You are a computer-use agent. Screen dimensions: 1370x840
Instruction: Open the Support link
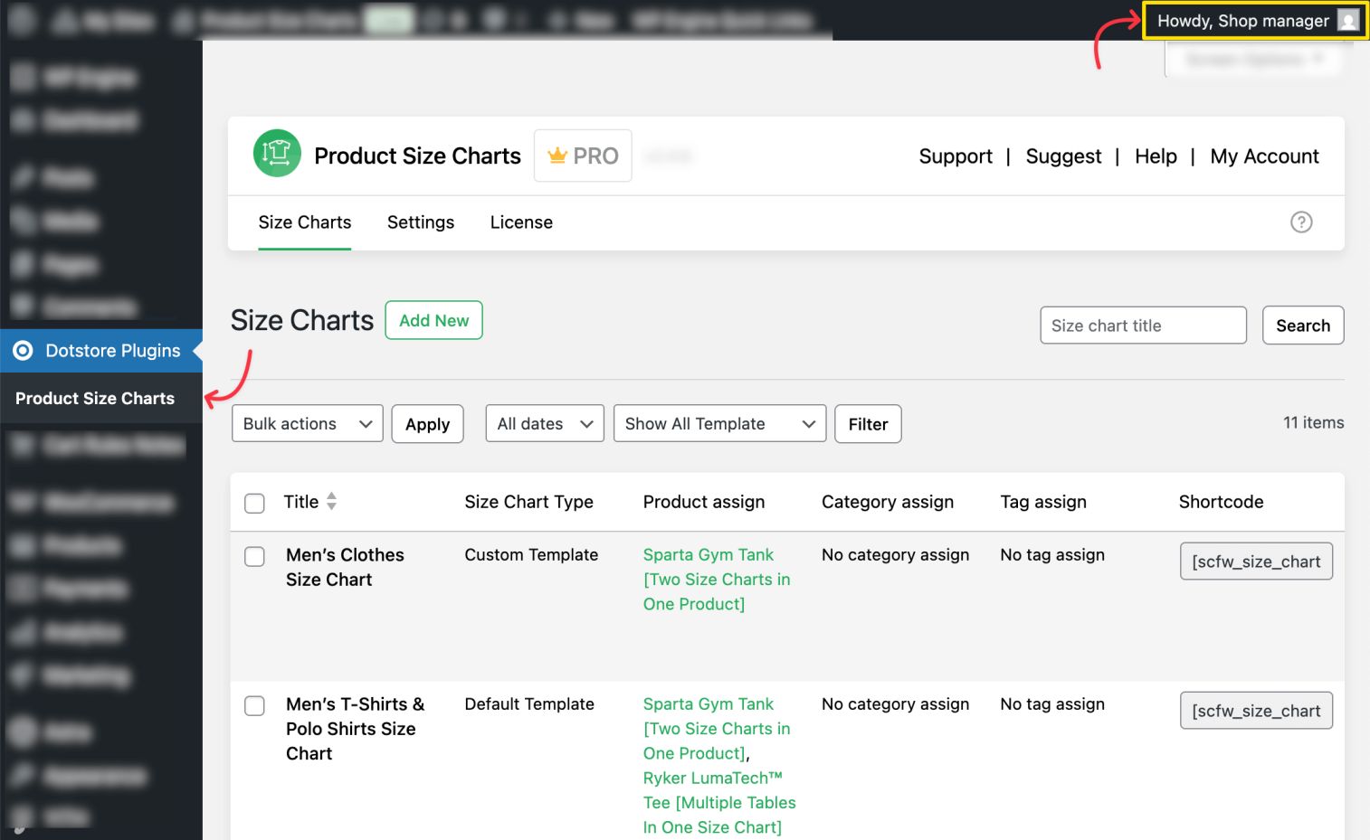pyautogui.click(x=956, y=156)
